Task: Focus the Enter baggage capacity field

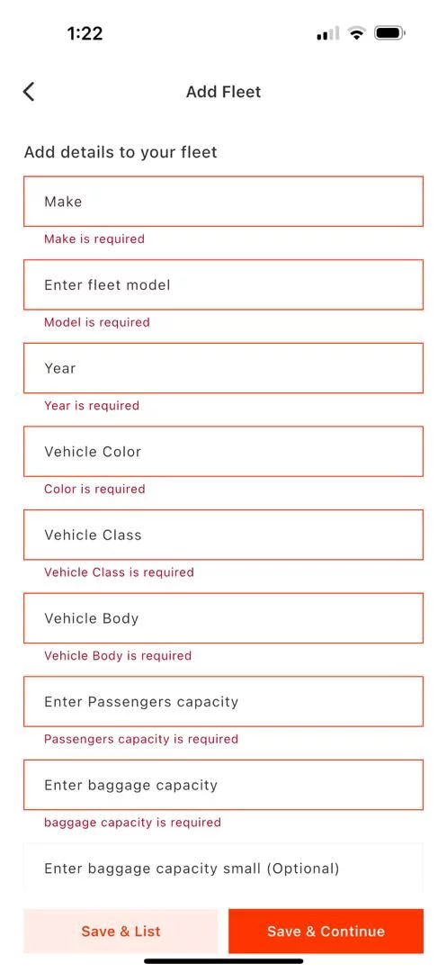Action: 223,785
